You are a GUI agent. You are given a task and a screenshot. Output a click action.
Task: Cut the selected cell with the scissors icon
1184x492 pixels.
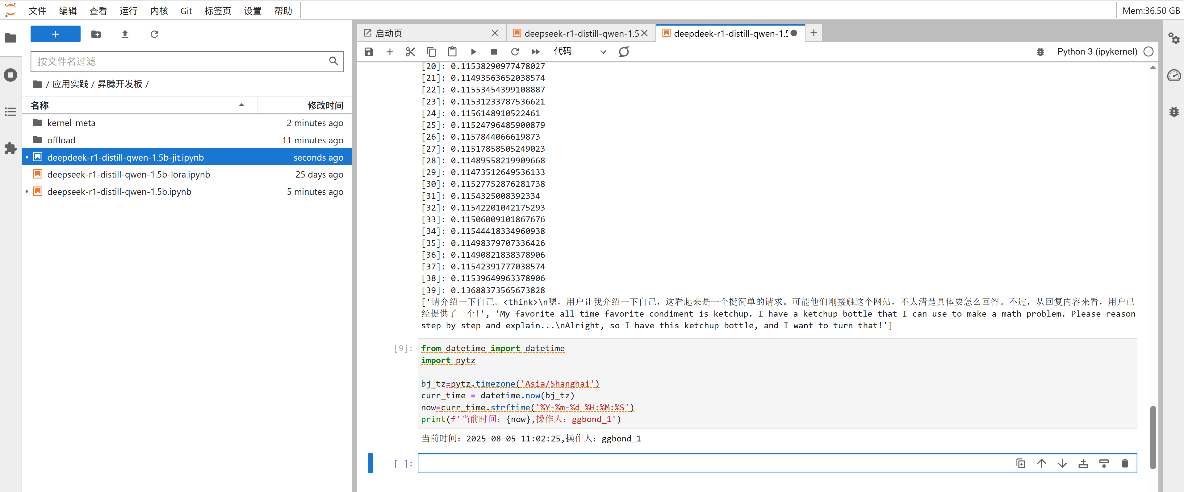(410, 52)
